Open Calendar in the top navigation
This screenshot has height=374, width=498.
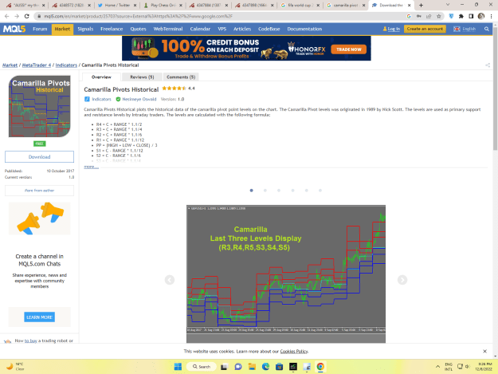point(200,29)
